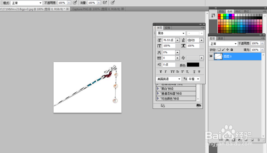Viewport: 267px width, 153px height.
Task: Pick the pure red swatch in the top row
Action: pos(219,15)
